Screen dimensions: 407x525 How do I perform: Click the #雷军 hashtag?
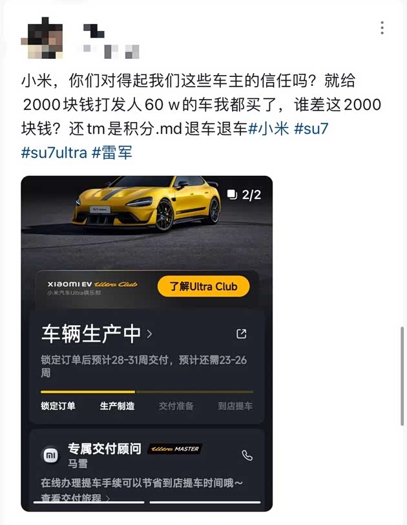[112, 153]
